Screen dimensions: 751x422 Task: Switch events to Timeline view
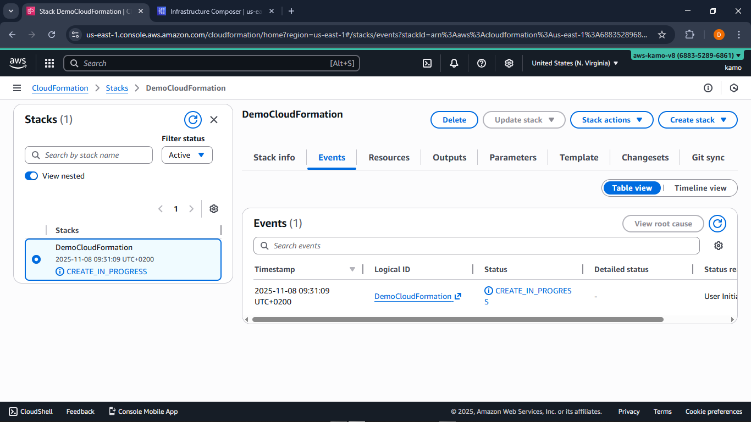(x=700, y=187)
